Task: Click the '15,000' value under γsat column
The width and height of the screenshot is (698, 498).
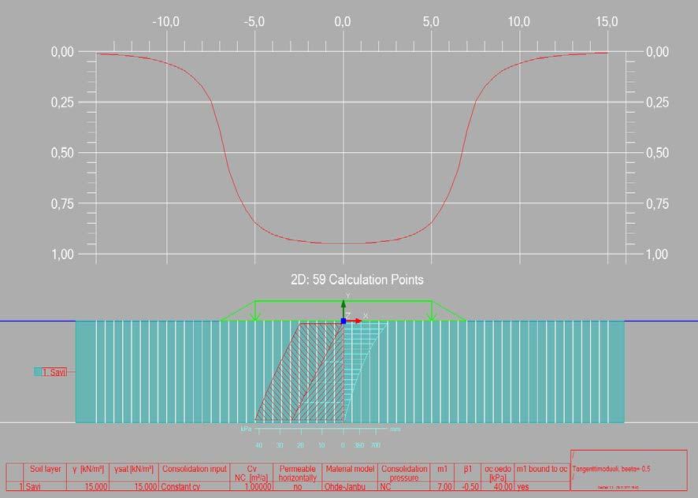Action: coord(145,487)
